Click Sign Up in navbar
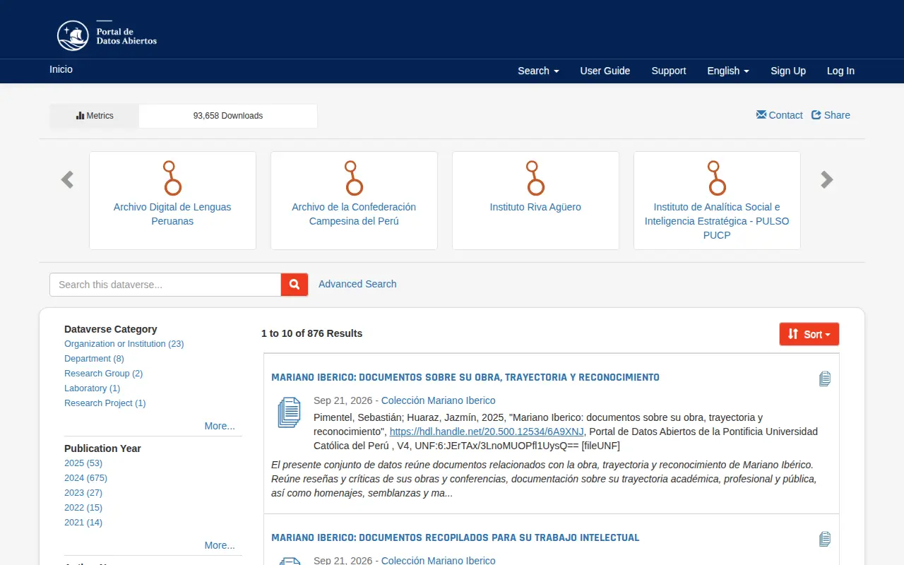This screenshot has width=904, height=565. click(x=788, y=71)
